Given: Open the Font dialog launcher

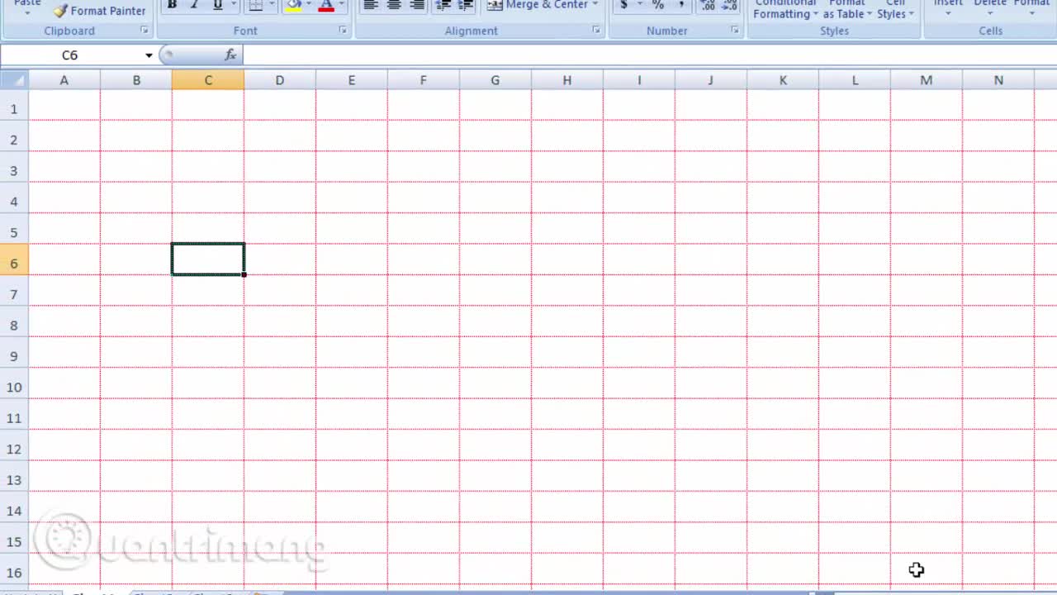Looking at the screenshot, I should coord(343,31).
